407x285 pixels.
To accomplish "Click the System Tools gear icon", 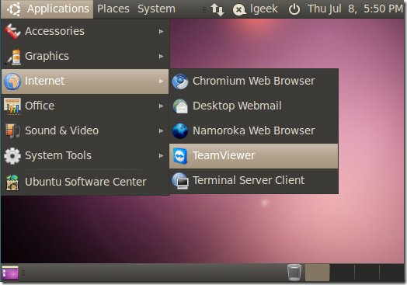I will (x=12, y=156).
